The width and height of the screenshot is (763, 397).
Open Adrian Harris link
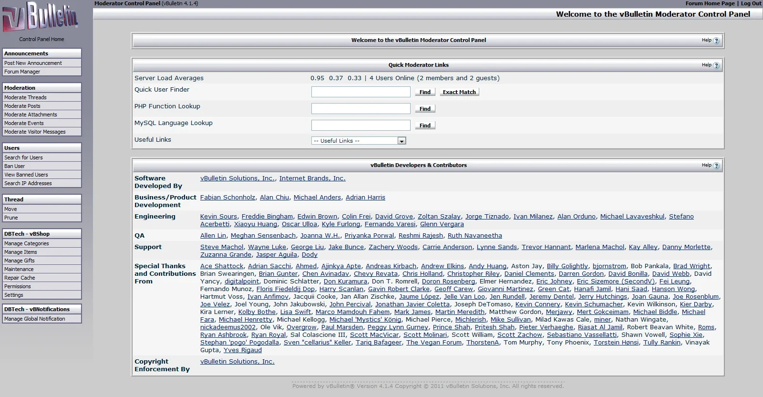(365, 197)
